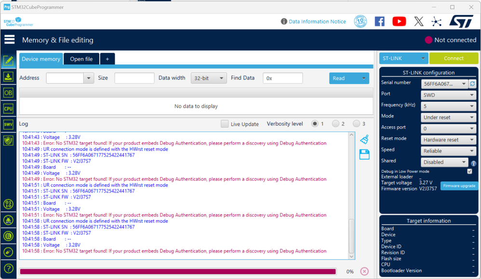481x279 pixels.
Task: Open the SWV viewer icon
Action: coord(8,124)
